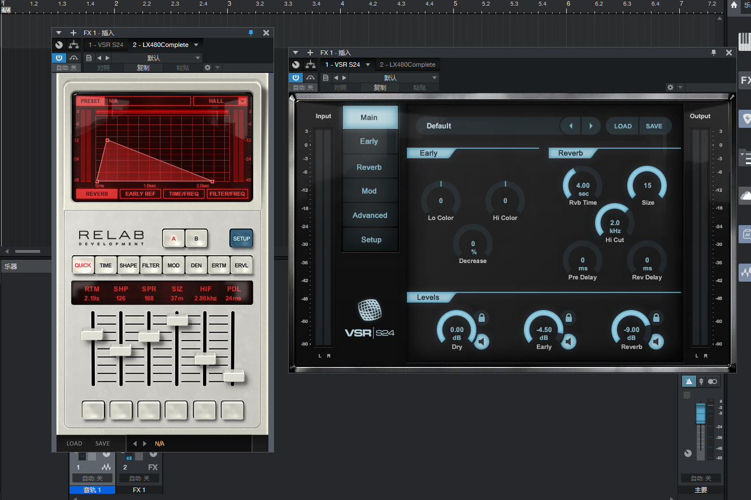Viewport: 751px width, 500px height.
Task: Expand the HALL algorithm dropdown
Action: tap(242, 101)
